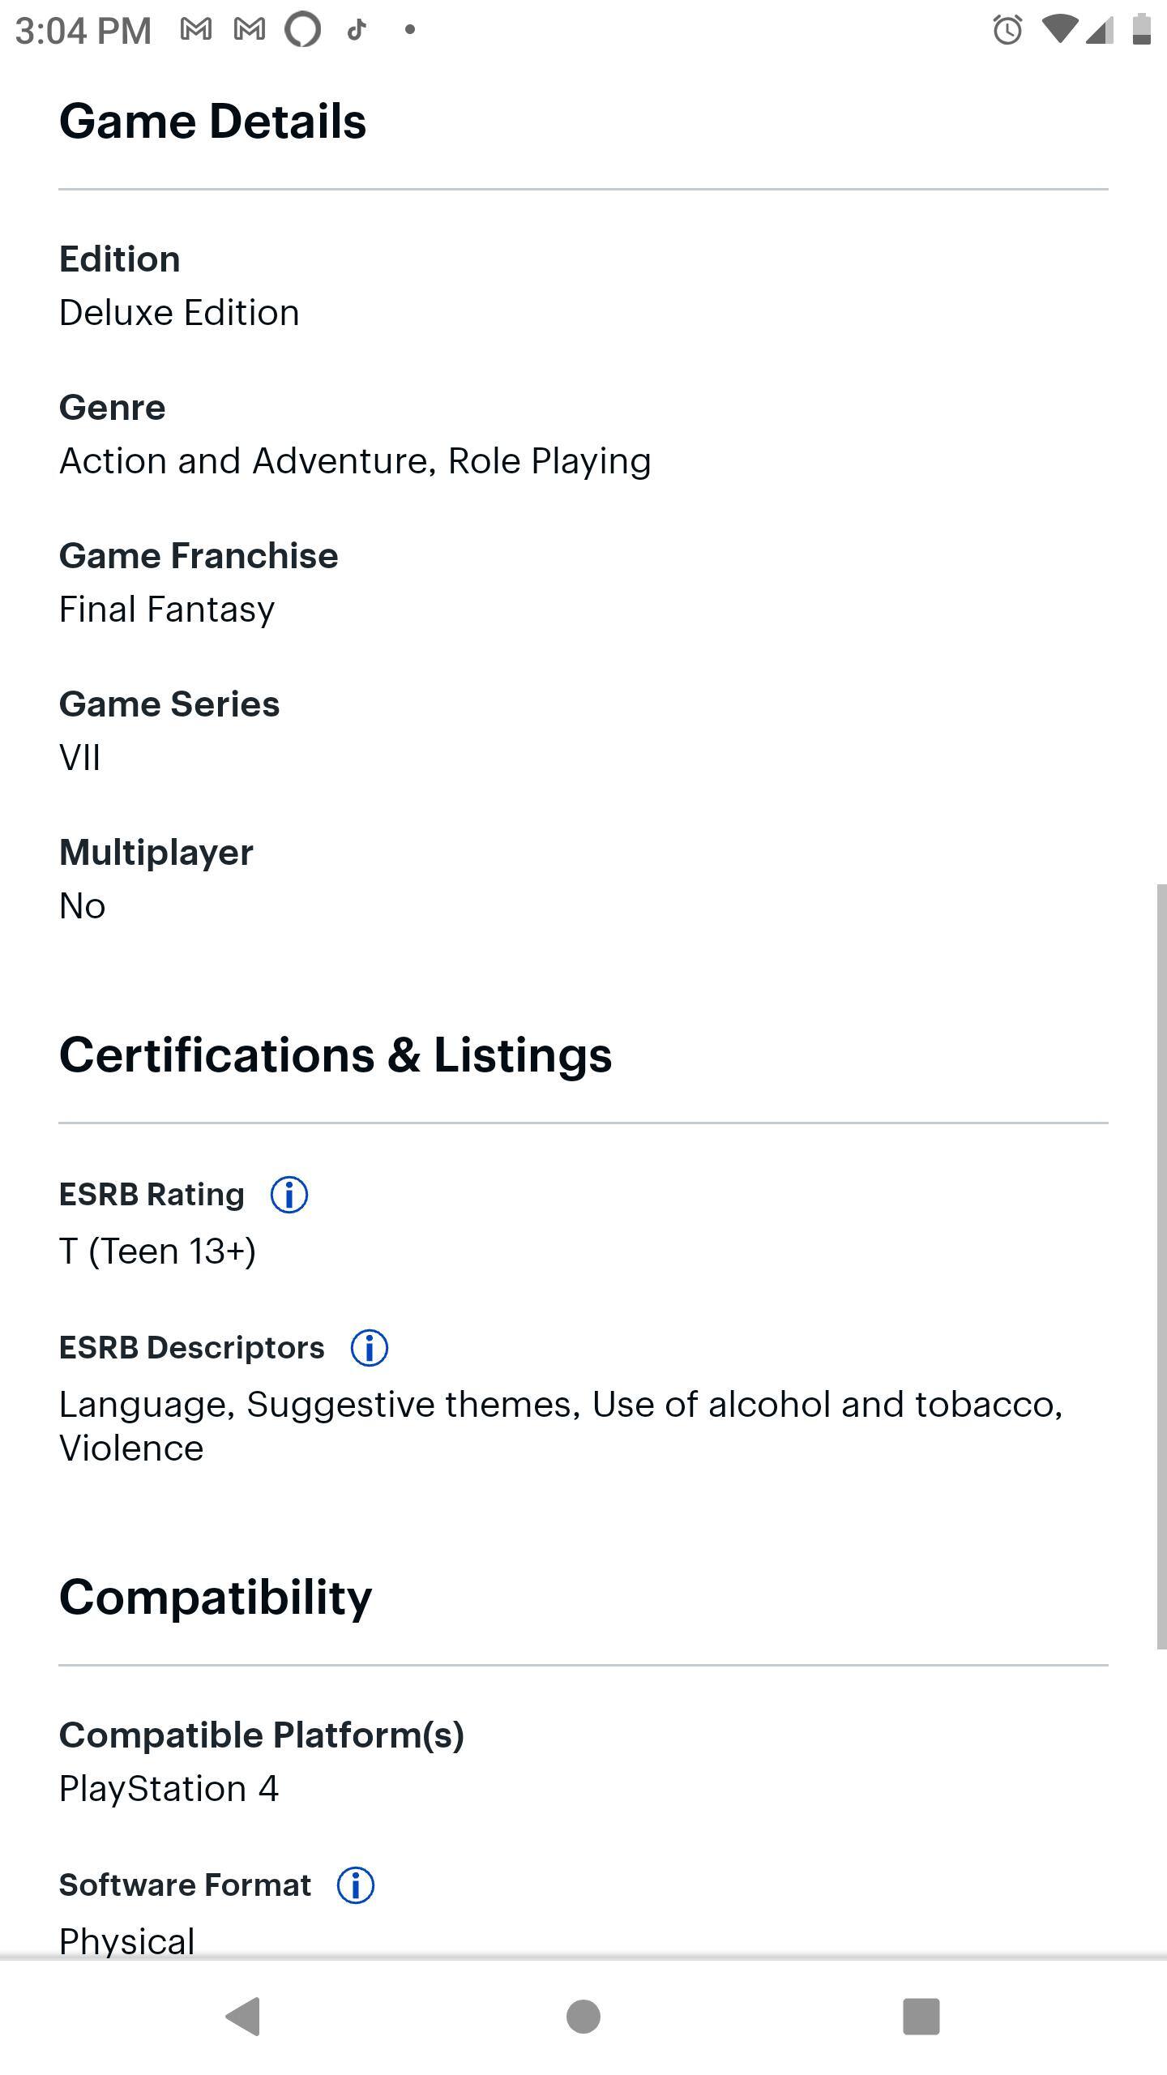1167x2075 pixels.
Task: Open the ESRB Descriptors info icon
Action: pos(370,1348)
